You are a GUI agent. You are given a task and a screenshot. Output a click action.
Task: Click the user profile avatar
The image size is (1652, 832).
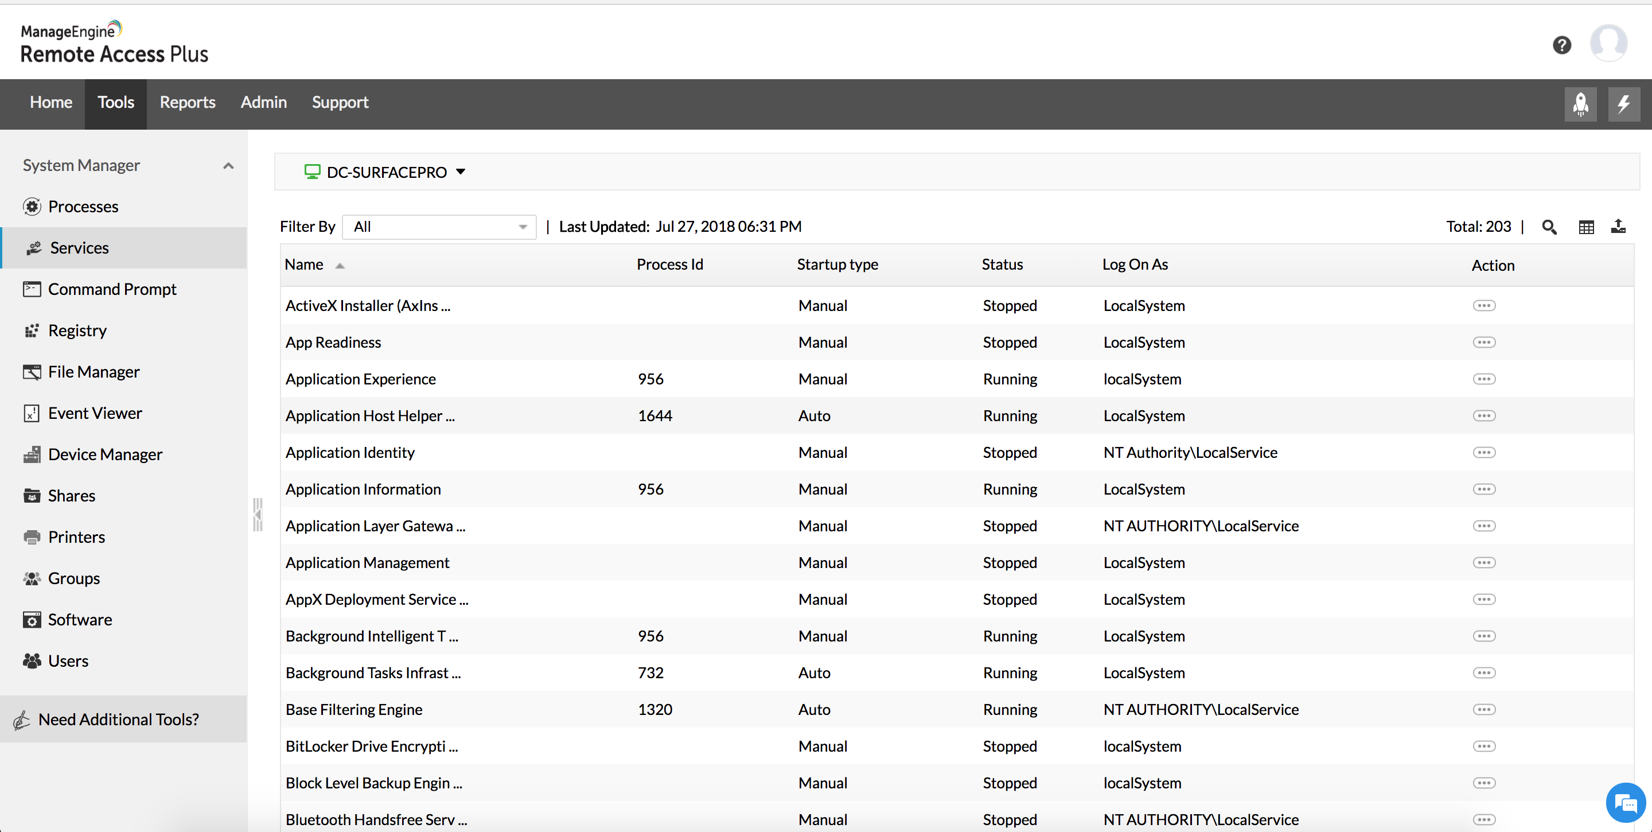point(1608,44)
